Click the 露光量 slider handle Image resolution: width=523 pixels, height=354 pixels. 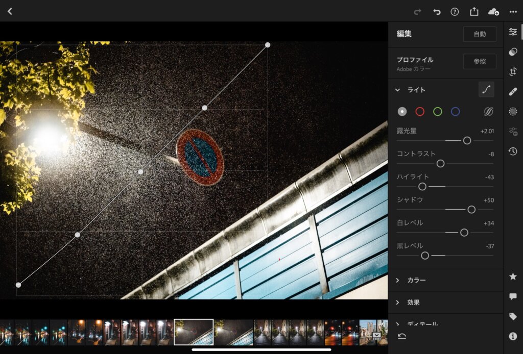tap(467, 141)
